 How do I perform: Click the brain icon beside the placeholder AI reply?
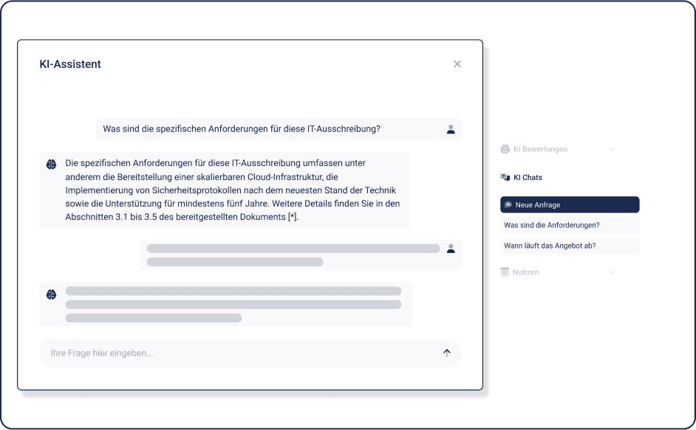click(52, 294)
